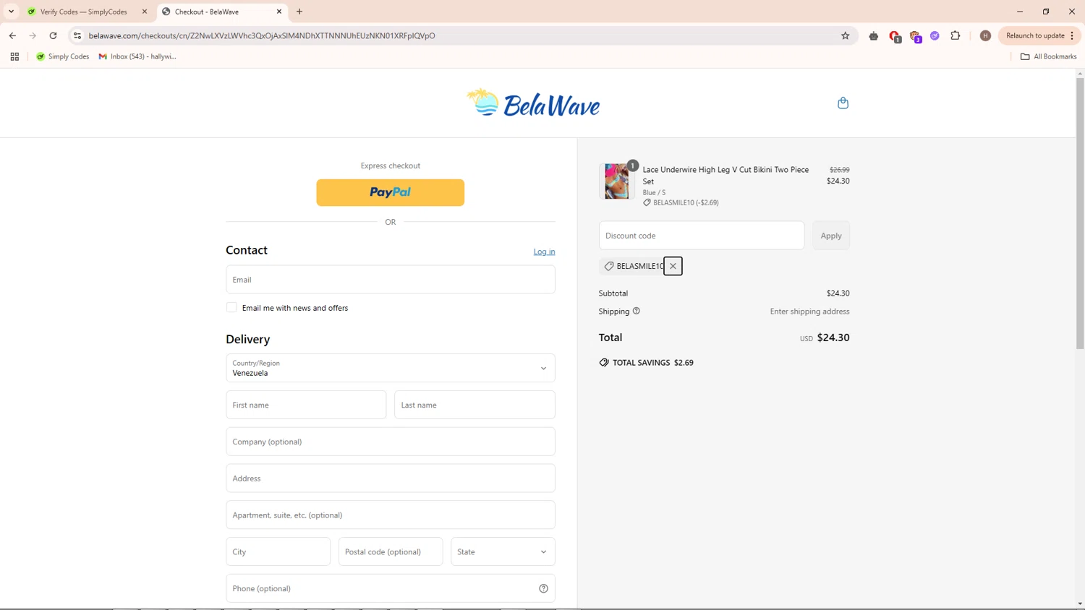The width and height of the screenshot is (1085, 610).
Task: Click the phone field help icon
Action: click(543, 588)
